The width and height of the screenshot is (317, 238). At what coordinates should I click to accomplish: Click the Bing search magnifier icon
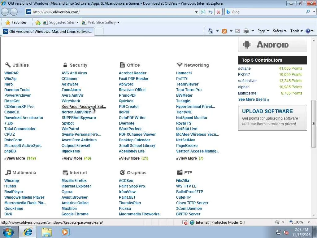(x=308, y=12)
